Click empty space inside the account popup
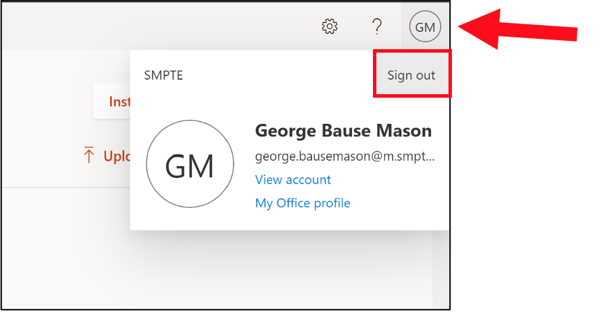This screenshot has height=313, width=610. point(277,97)
